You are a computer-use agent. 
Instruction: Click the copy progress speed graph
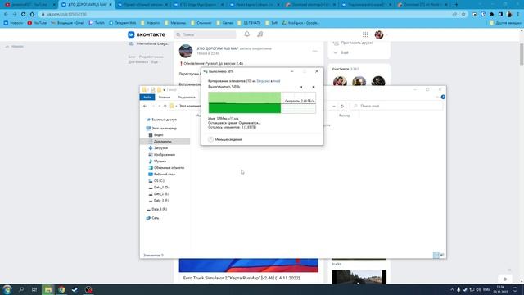(x=262, y=102)
